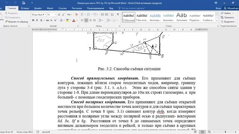Click the borders icon
Viewport: 239px width, 134px height.
(x=114, y=20)
